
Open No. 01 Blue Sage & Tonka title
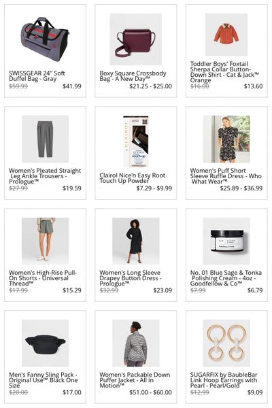pyautogui.click(x=226, y=278)
